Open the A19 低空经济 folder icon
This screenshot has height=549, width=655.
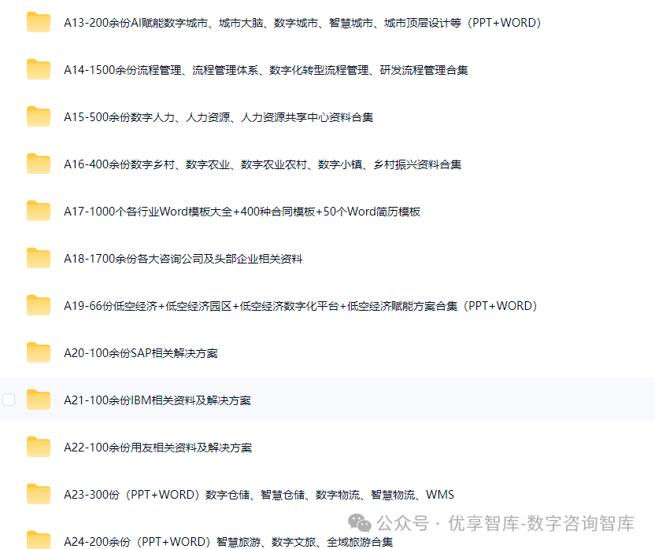(x=38, y=306)
